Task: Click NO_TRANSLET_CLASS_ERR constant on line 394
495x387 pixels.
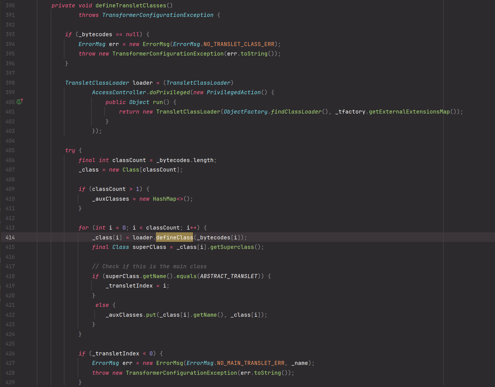Action: [x=239, y=44]
